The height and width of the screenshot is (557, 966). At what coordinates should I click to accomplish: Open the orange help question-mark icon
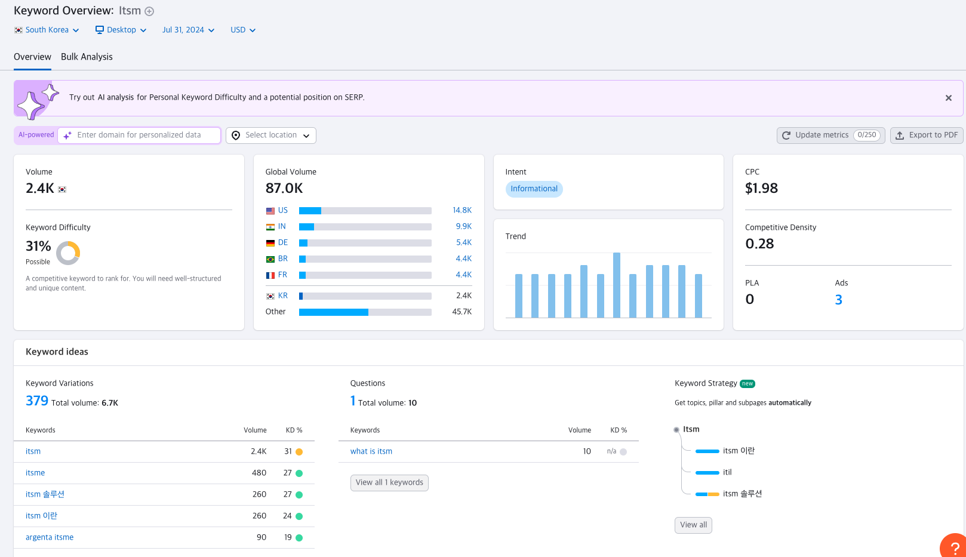[955, 549]
